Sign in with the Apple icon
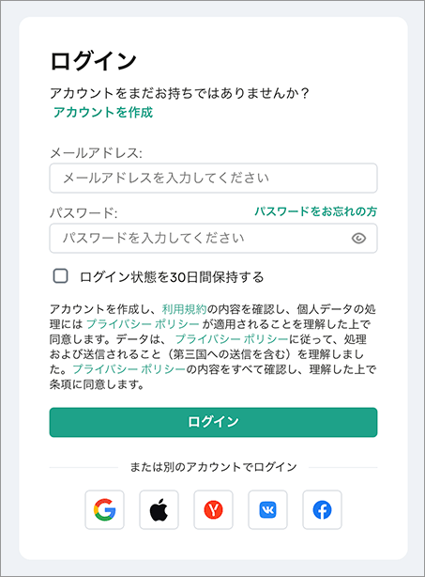Screen dimensions: 425x577 tap(159, 509)
